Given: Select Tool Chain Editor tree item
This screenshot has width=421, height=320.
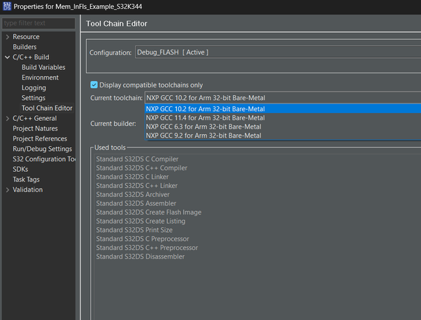Looking at the screenshot, I should pyautogui.click(x=47, y=108).
